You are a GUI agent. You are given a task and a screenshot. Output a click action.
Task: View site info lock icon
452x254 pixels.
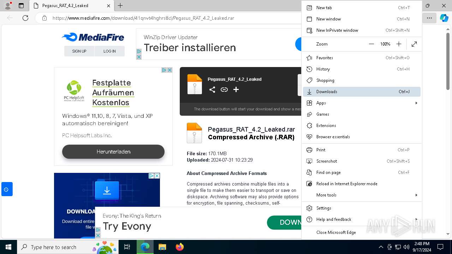point(44,18)
